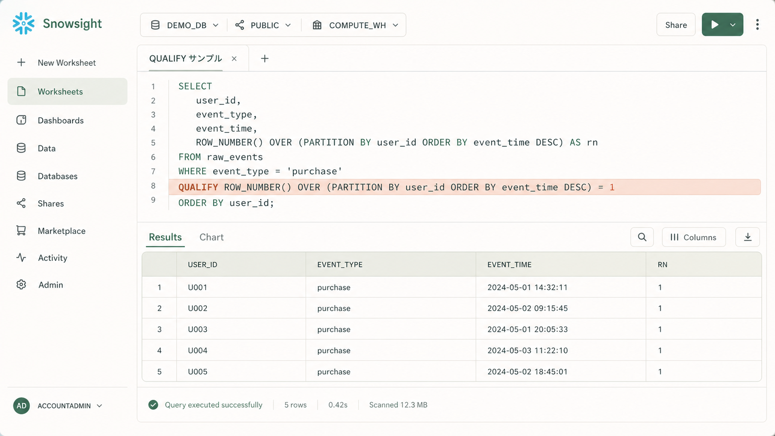Click the Activity pulse icon
The width and height of the screenshot is (775, 436).
[21, 258]
